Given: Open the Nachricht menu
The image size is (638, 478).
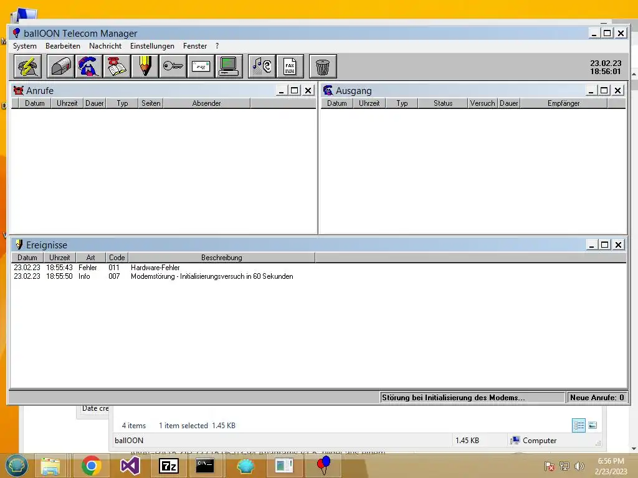Looking at the screenshot, I should [x=105, y=46].
